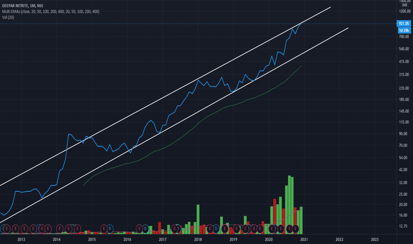Click the tallest green volume bar in 2020
The image size is (413, 244).
pyautogui.click(x=289, y=205)
